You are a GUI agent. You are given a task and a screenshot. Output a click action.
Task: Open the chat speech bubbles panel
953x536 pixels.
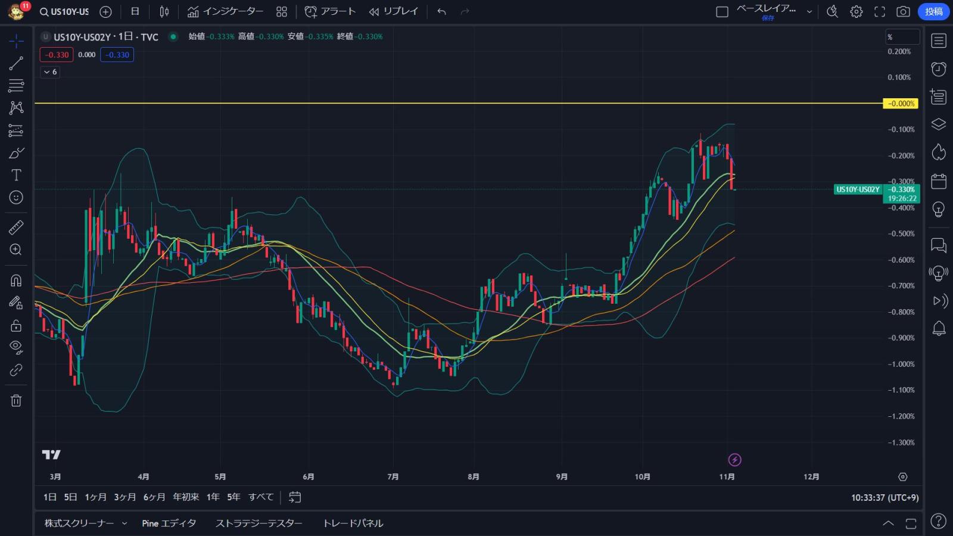[939, 245]
